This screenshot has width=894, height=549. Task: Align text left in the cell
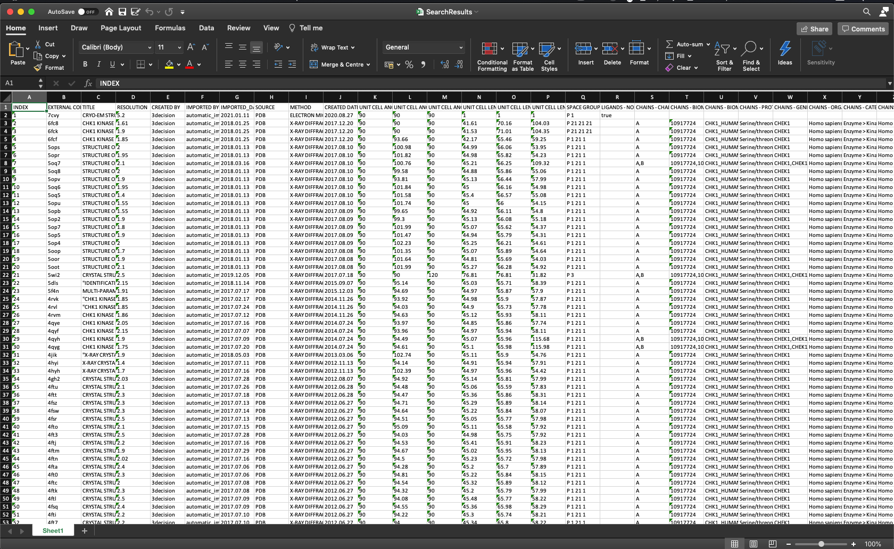point(229,64)
